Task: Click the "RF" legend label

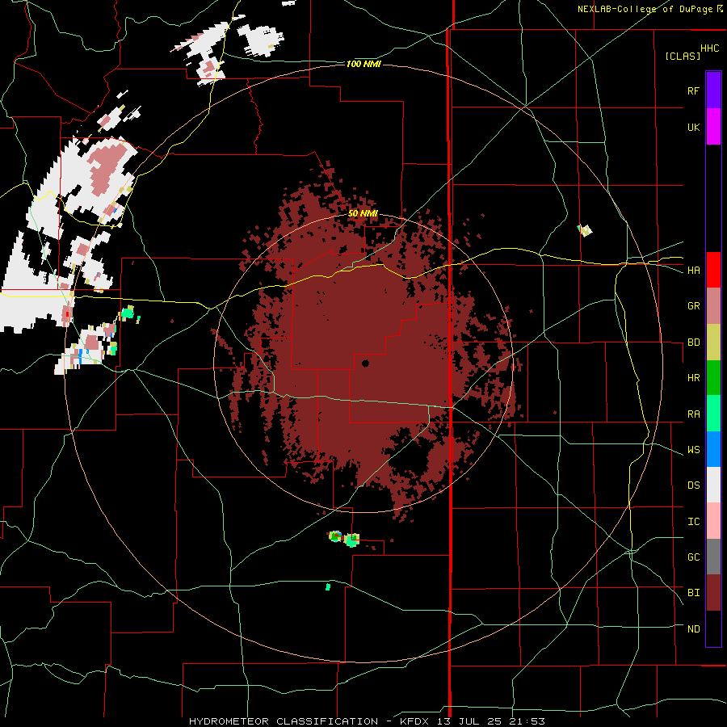Action: pyautogui.click(x=693, y=90)
